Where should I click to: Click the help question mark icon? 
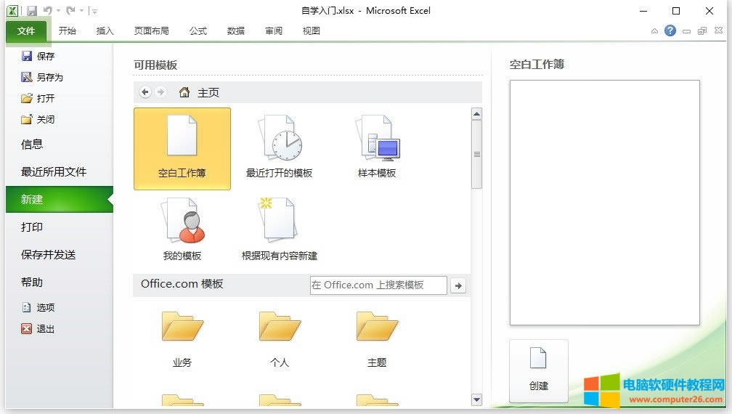[670, 31]
